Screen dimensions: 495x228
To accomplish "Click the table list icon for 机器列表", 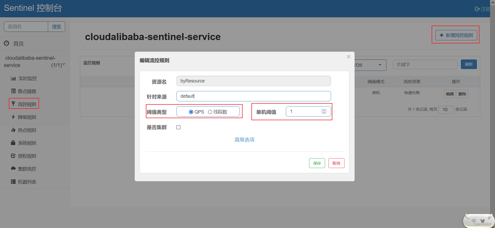I will pos(13,181).
